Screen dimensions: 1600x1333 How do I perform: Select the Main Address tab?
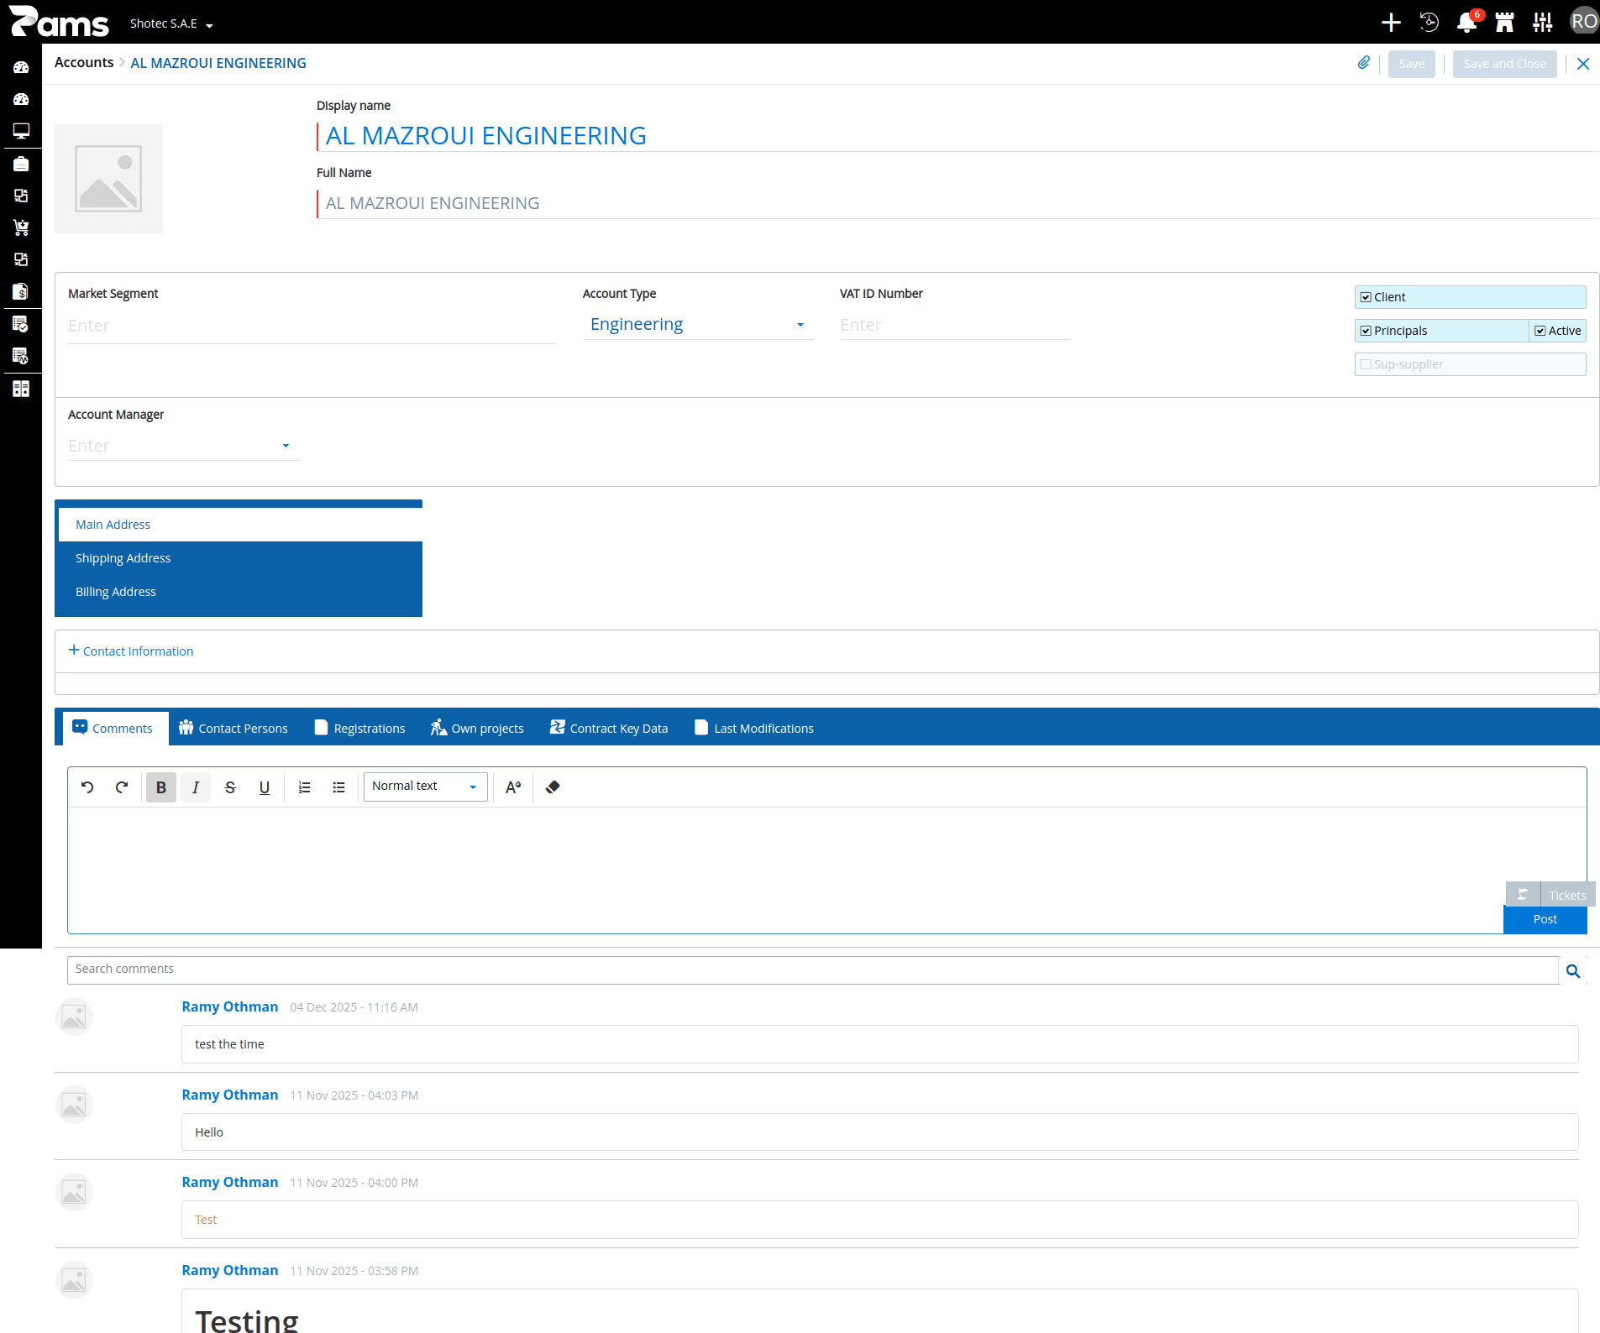pos(240,525)
